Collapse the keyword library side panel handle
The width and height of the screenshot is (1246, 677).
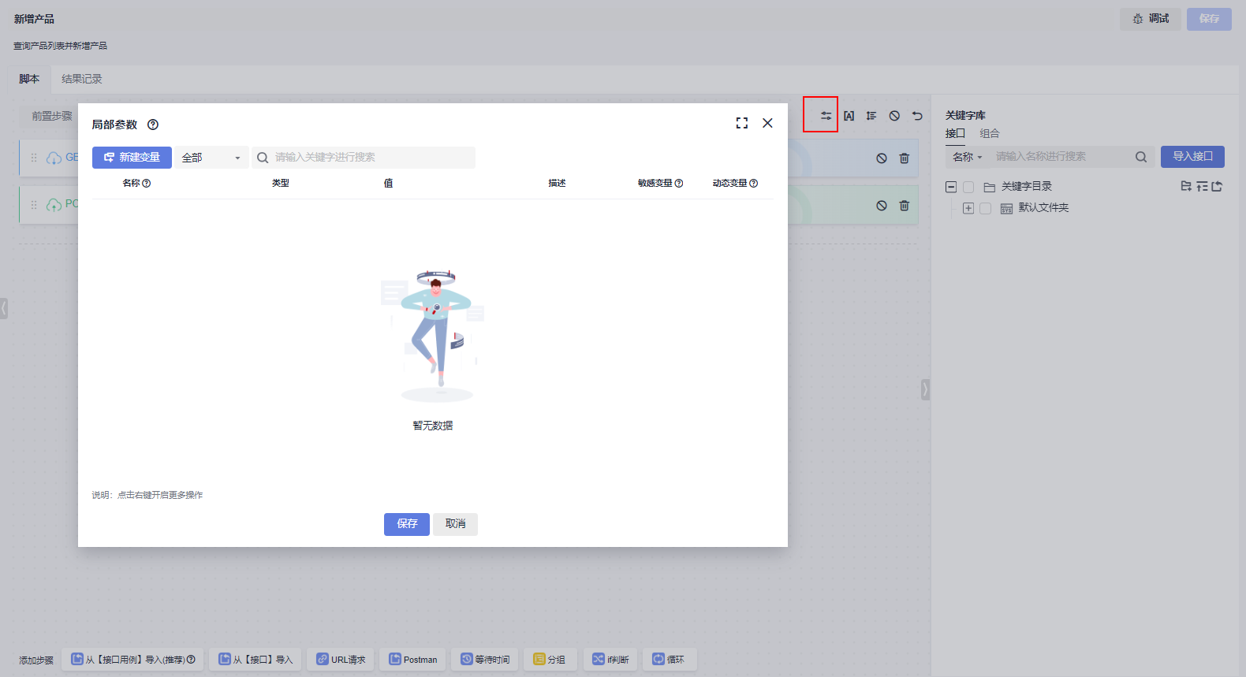(926, 389)
